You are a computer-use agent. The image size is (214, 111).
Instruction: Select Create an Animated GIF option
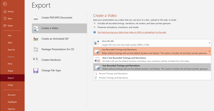(x=59, y=39)
